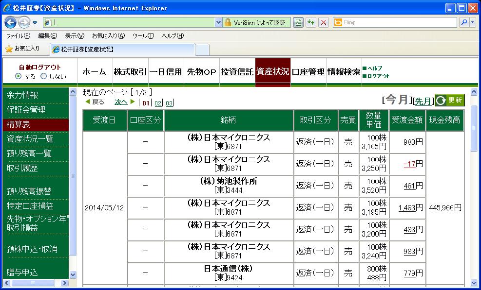Click the Refresh page icon
Image resolution: width=481 pixels, height=290 pixels.
pos(310,22)
